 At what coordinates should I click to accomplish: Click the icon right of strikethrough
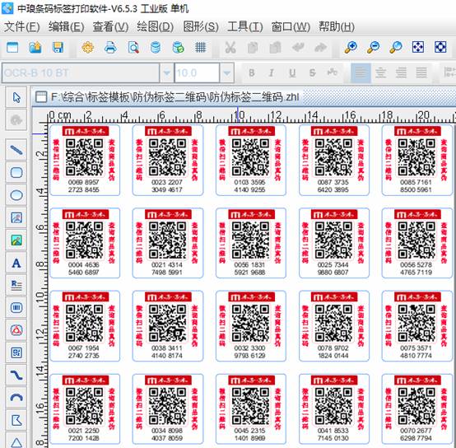[x=332, y=72]
